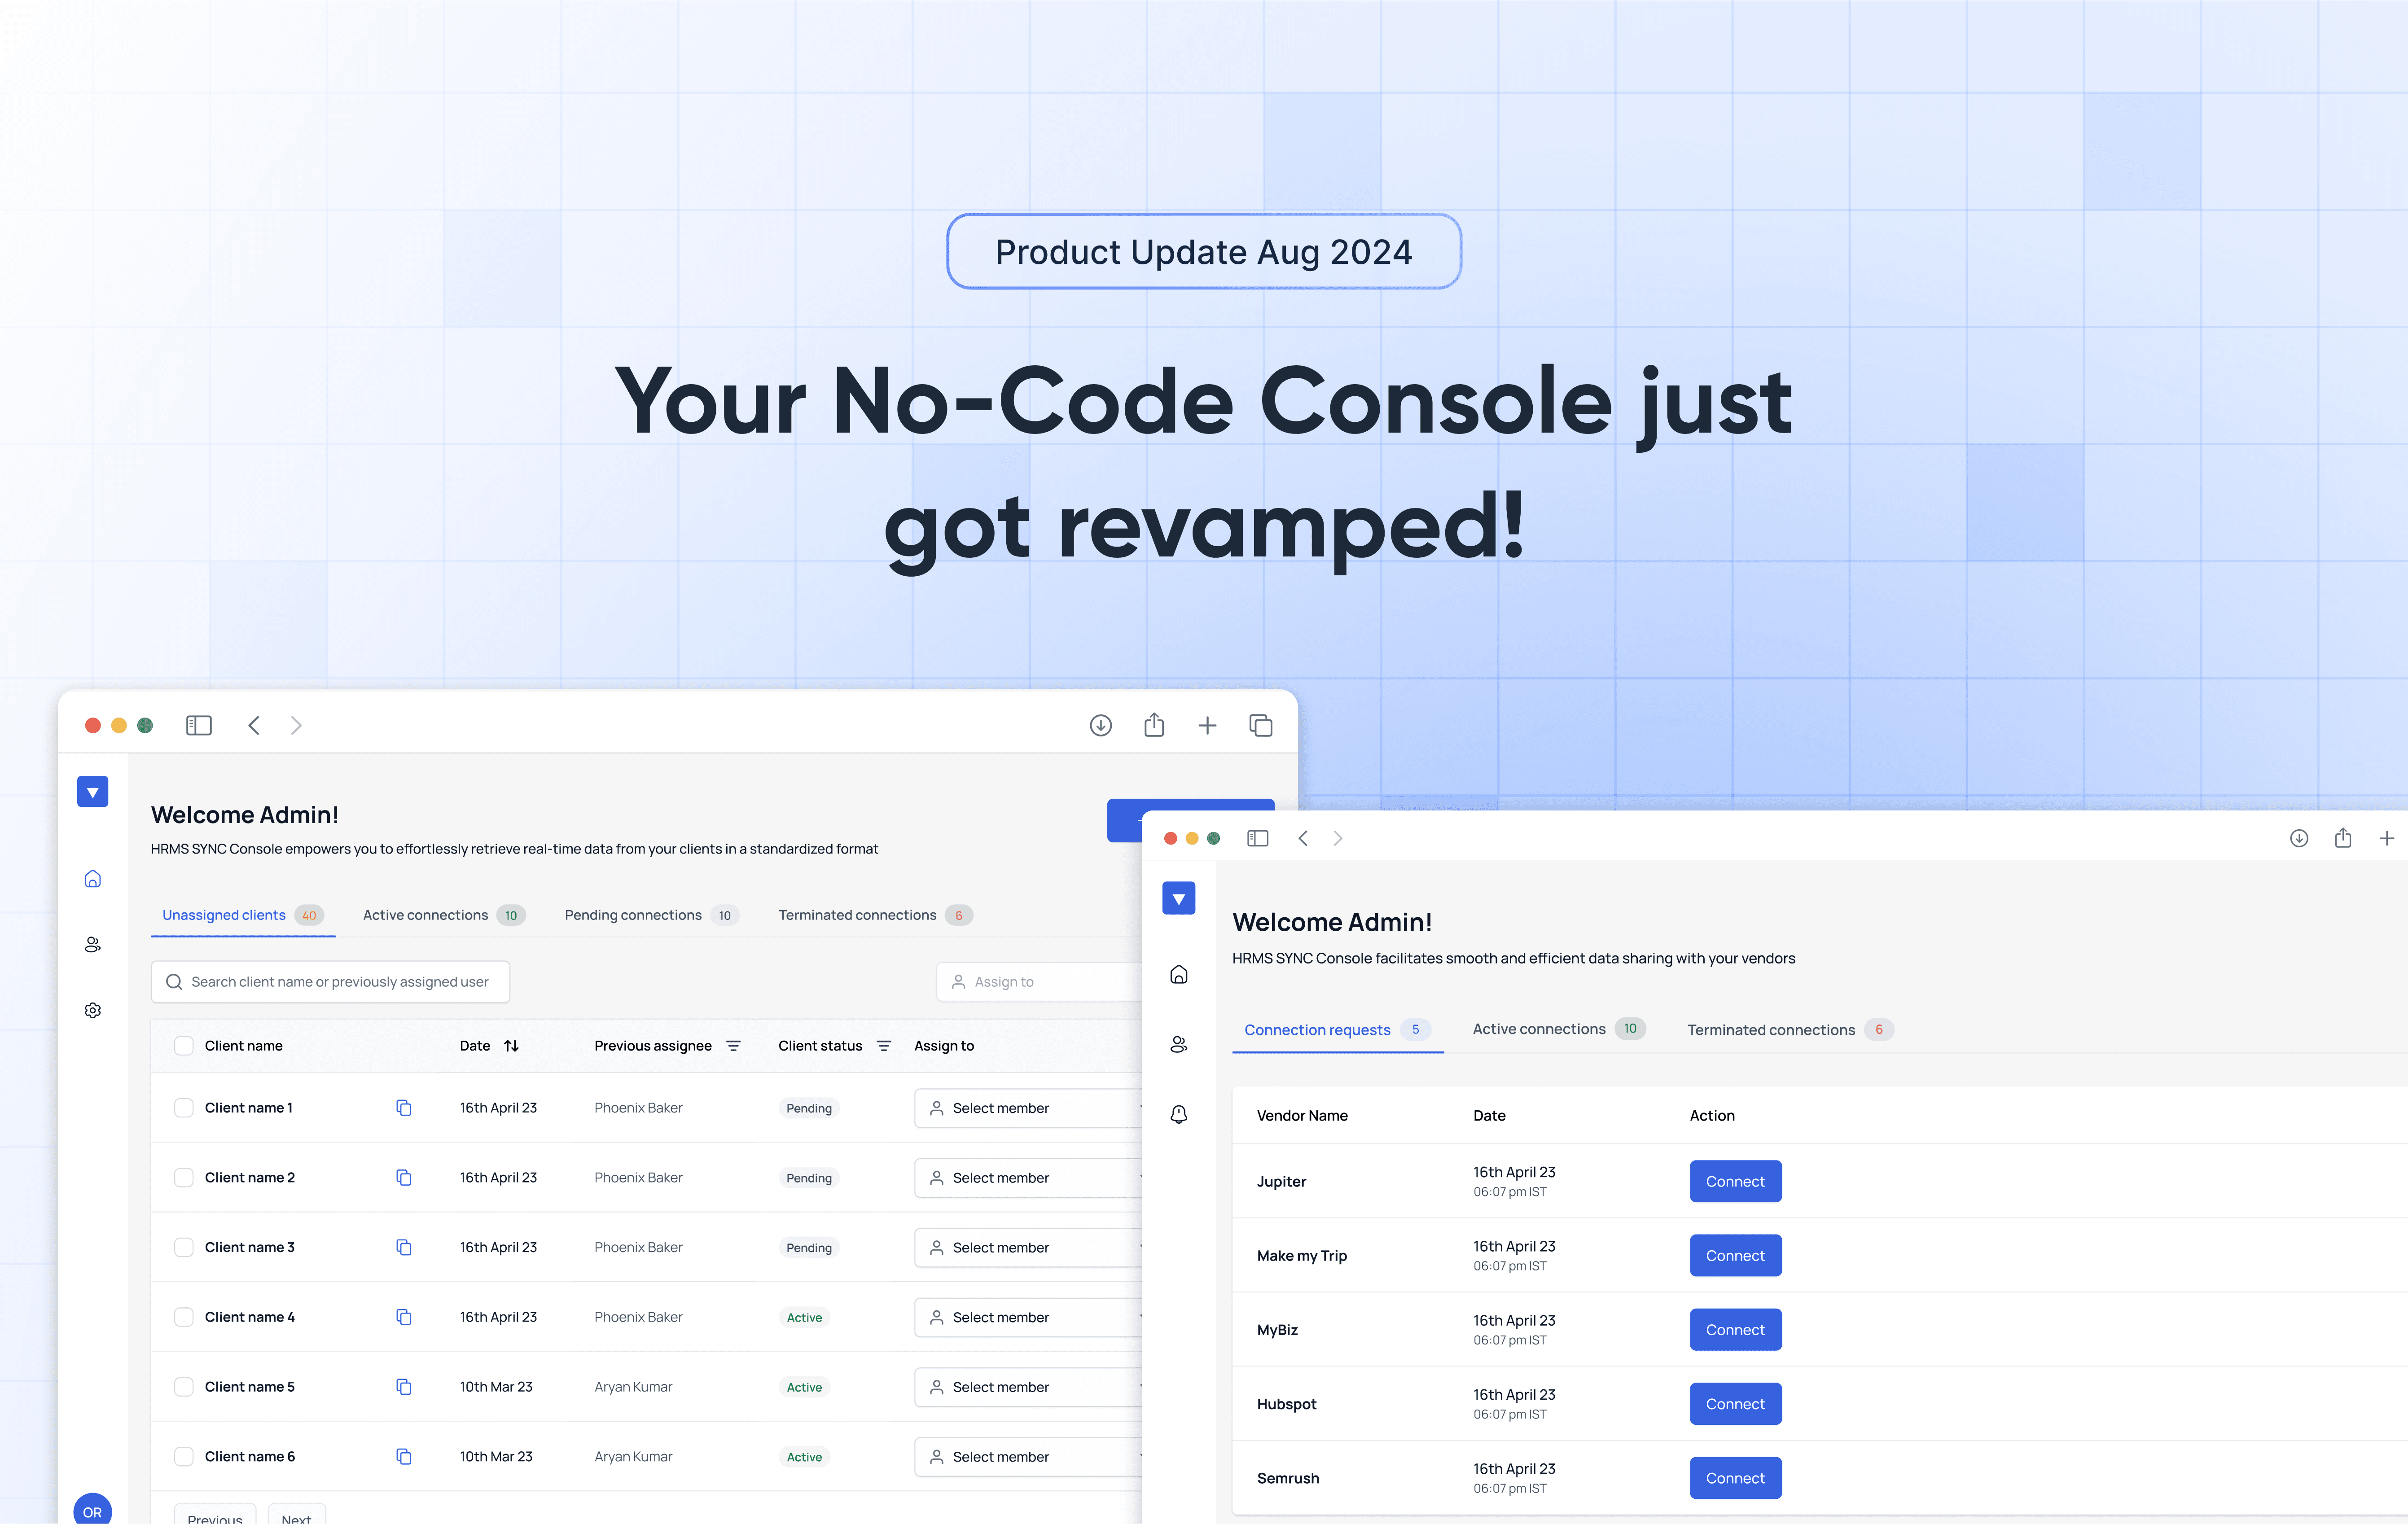Open settings gear in left console sidebar
The image size is (2408, 1524).
92,1010
